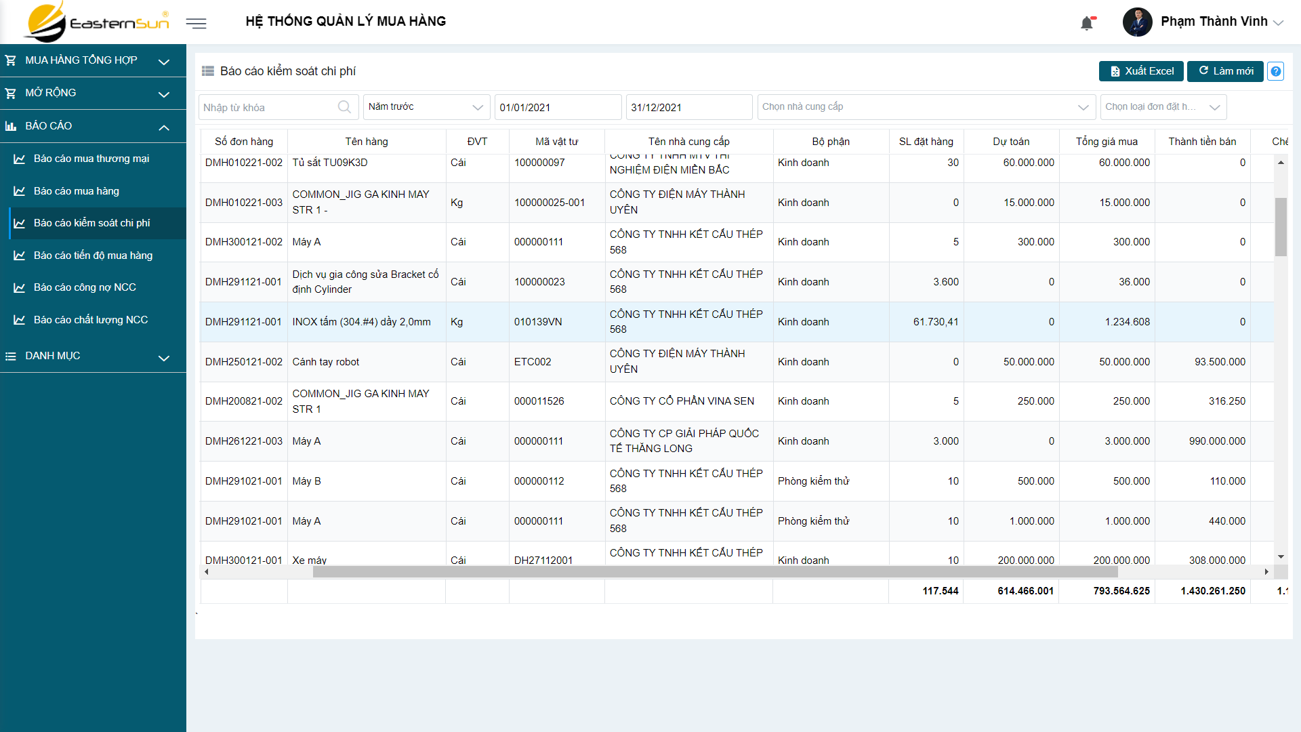
Task: Click the blue help question-mark icon
Action: click(x=1275, y=71)
